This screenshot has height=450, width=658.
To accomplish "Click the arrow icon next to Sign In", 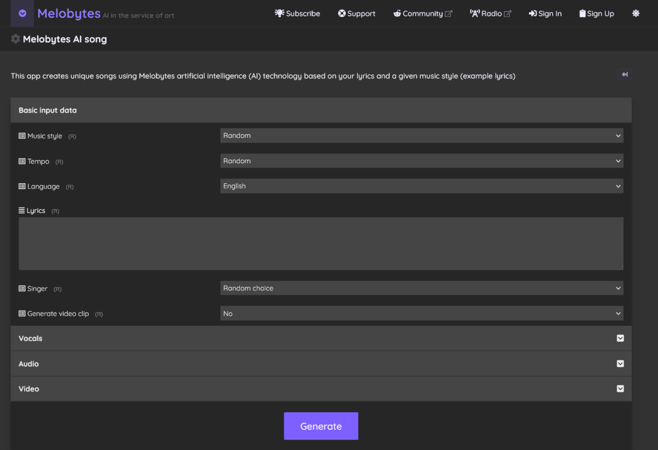I will [532, 13].
